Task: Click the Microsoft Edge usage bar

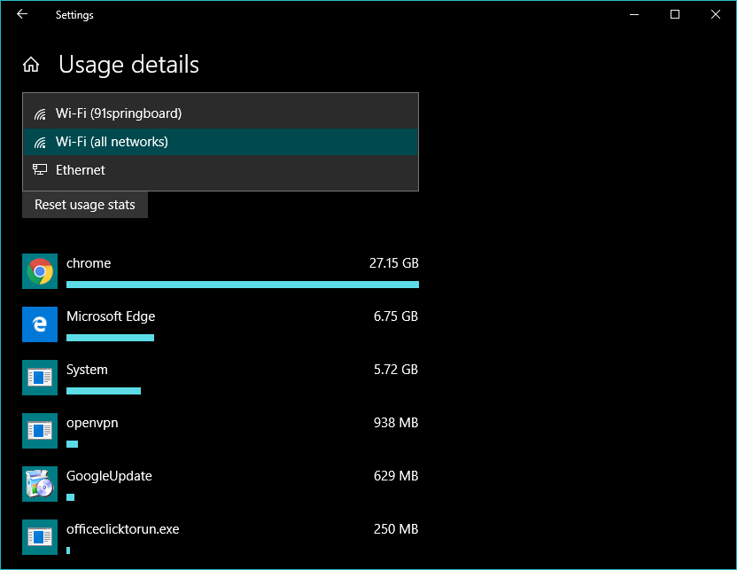Action: [110, 338]
